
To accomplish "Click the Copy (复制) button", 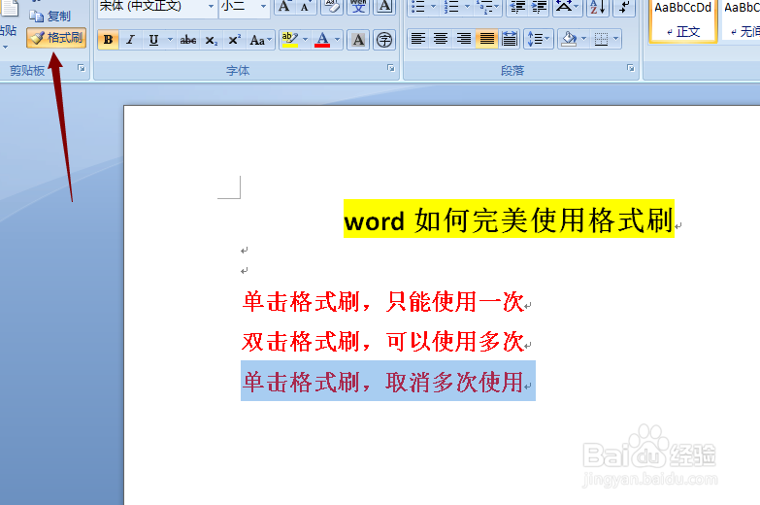I will coord(50,16).
